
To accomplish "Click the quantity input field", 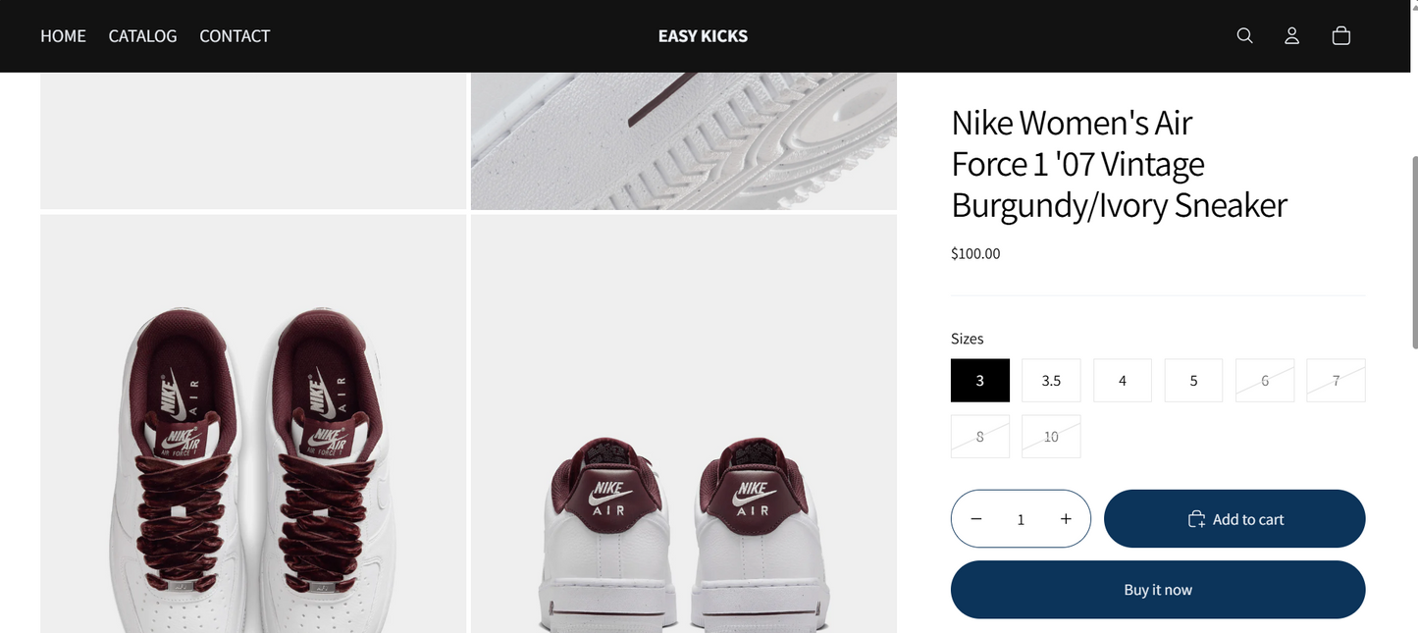I will (1021, 519).
